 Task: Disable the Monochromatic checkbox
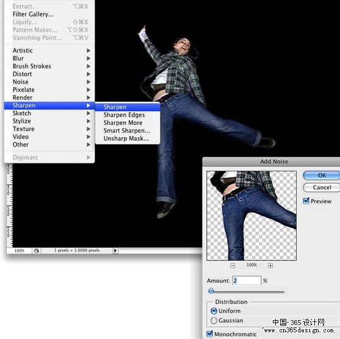click(210, 334)
